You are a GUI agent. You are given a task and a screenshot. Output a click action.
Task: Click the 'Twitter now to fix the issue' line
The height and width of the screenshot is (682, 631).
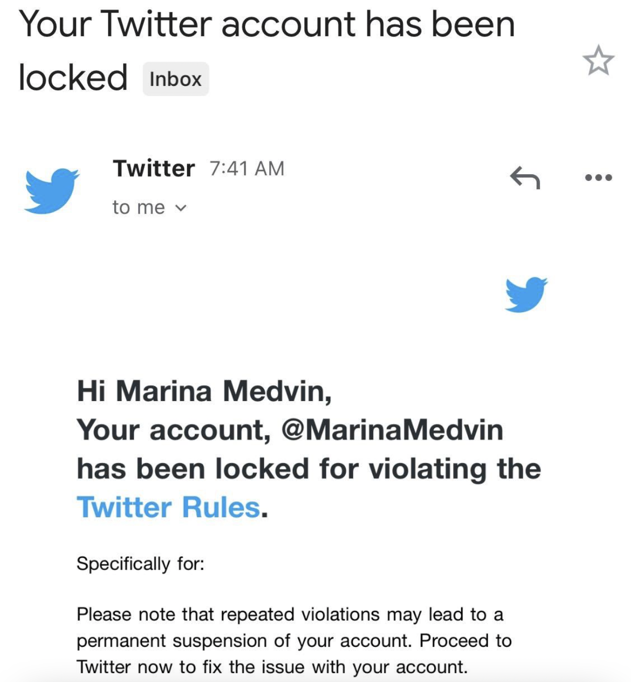click(272, 666)
